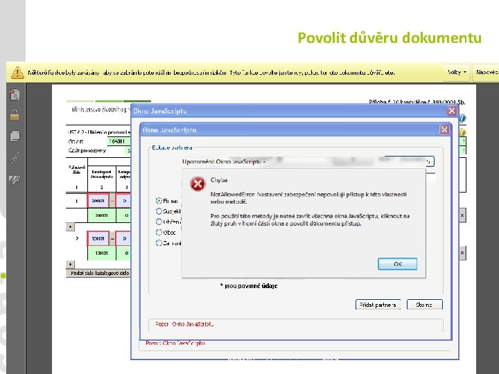Click the IČO field containing 164801
The height and width of the screenshot is (374, 499).
click(119, 141)
